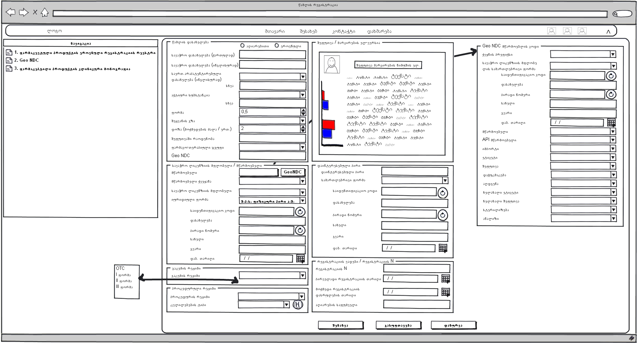Screen dimensions: 637x343
Task: Open the calendar in Geo NDC manufacturer panel
Action: coord(611,122)
